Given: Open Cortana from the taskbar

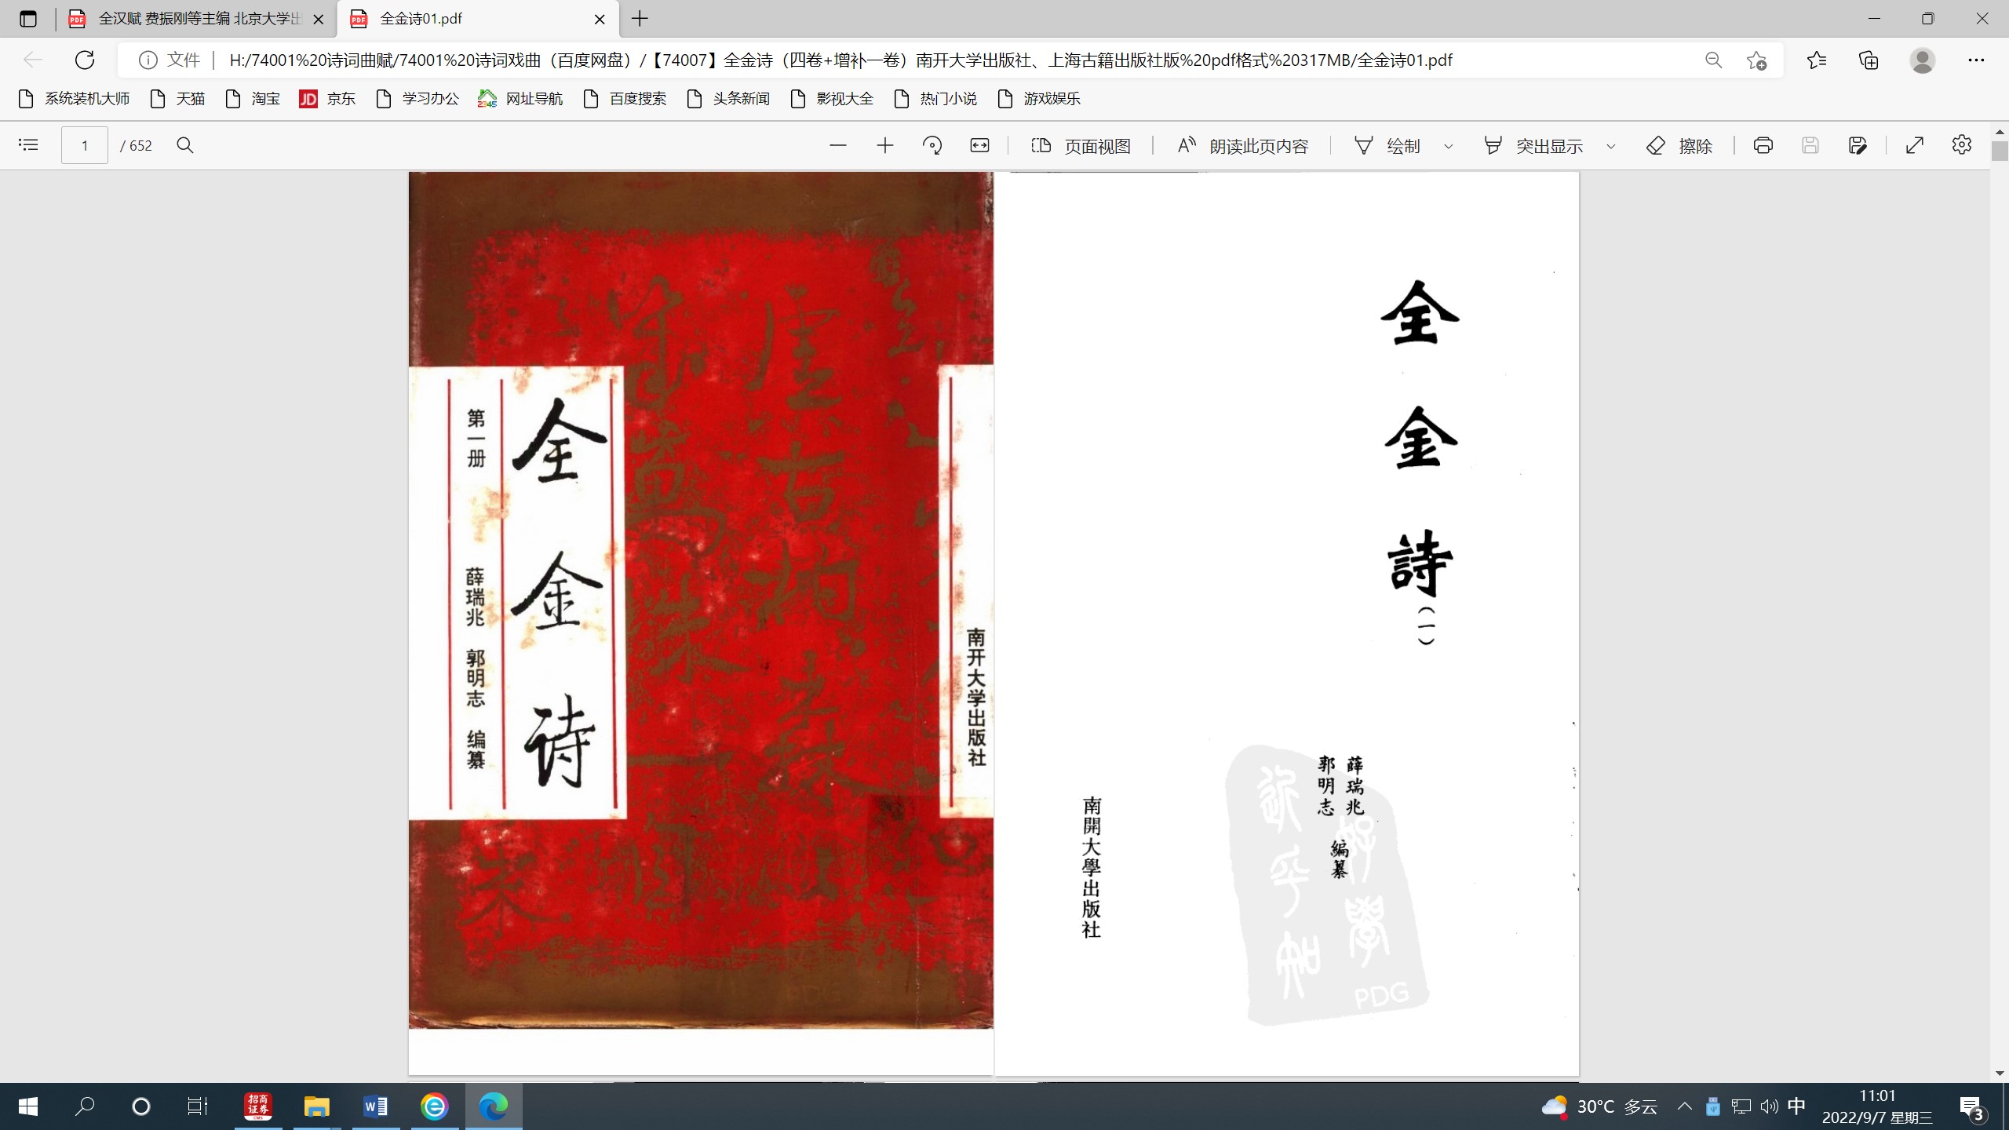Looking at the screenshot, I should (141, 1106).
